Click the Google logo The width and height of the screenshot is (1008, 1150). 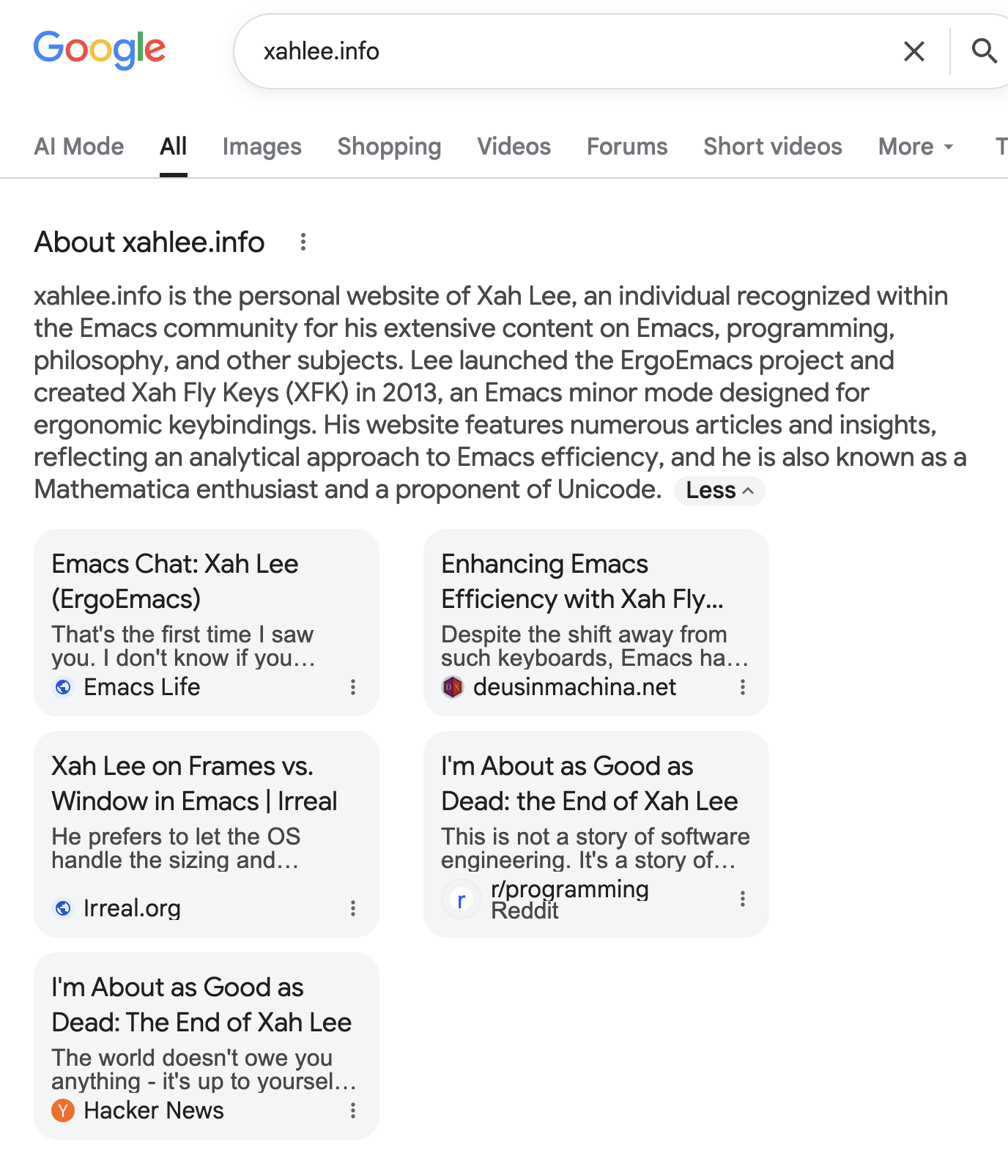(x=100, y=49)
